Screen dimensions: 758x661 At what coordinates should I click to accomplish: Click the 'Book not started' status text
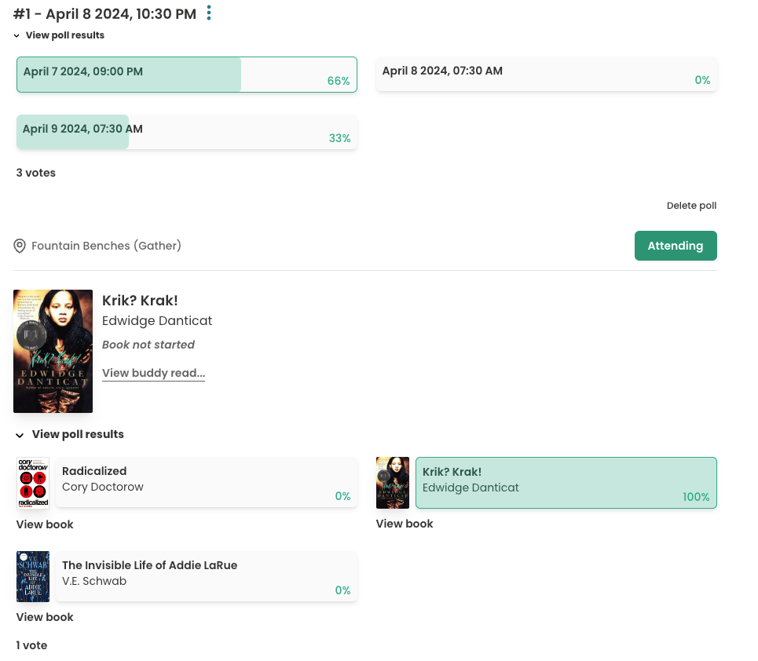tap(148, 345)
